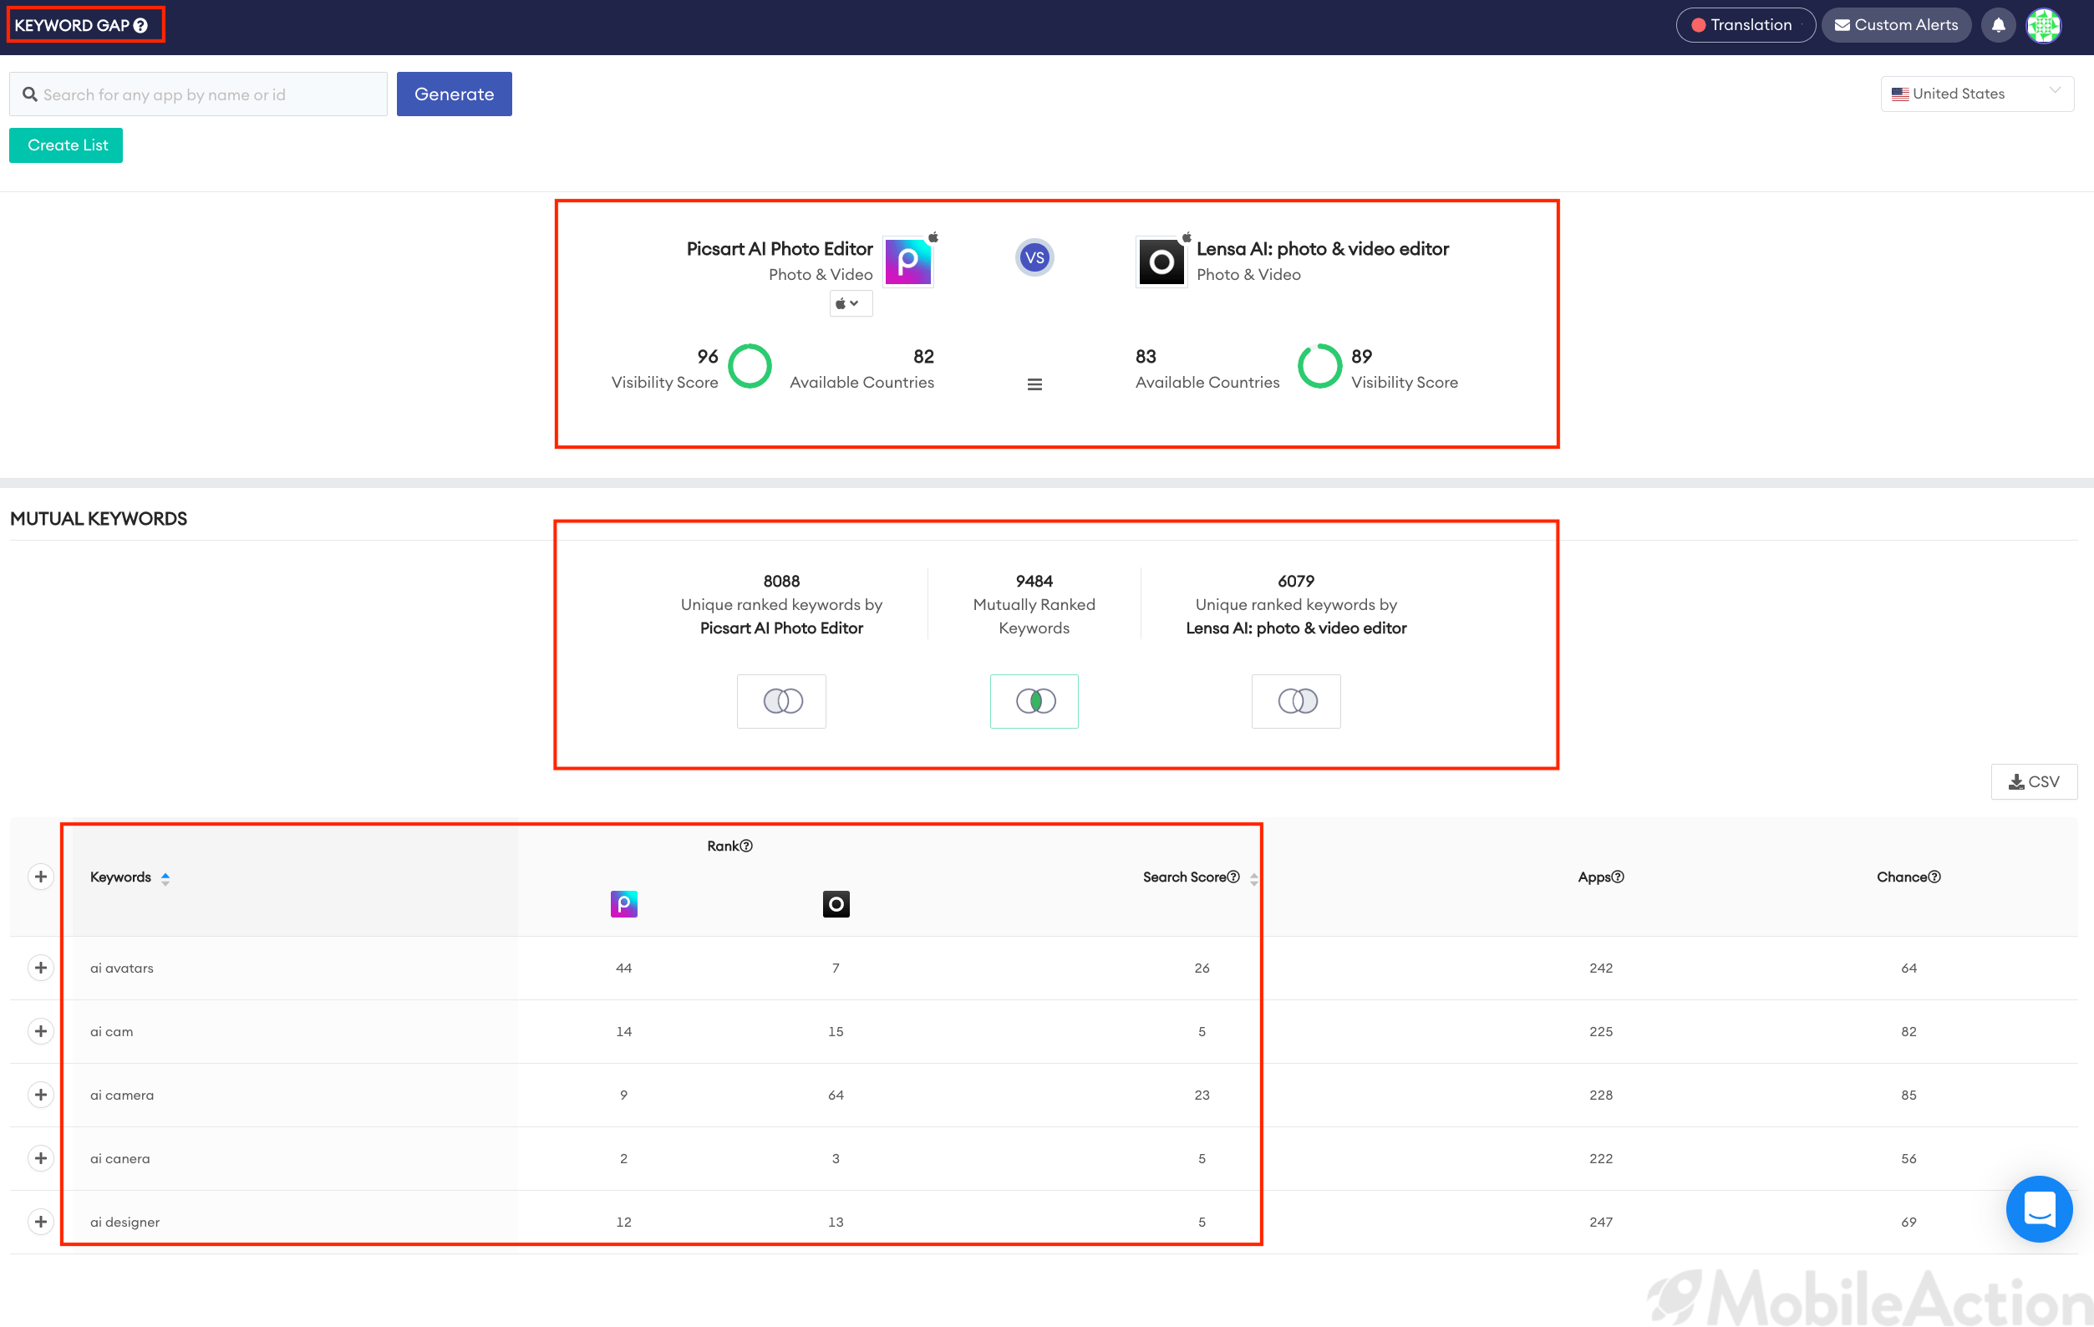
Task: Expand the 'ai avatars' keyword row
Action: [41, 968]
